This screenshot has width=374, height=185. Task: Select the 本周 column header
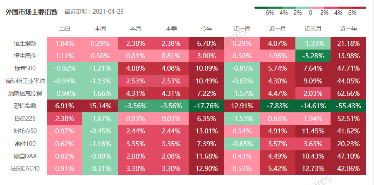coord(100,29)
